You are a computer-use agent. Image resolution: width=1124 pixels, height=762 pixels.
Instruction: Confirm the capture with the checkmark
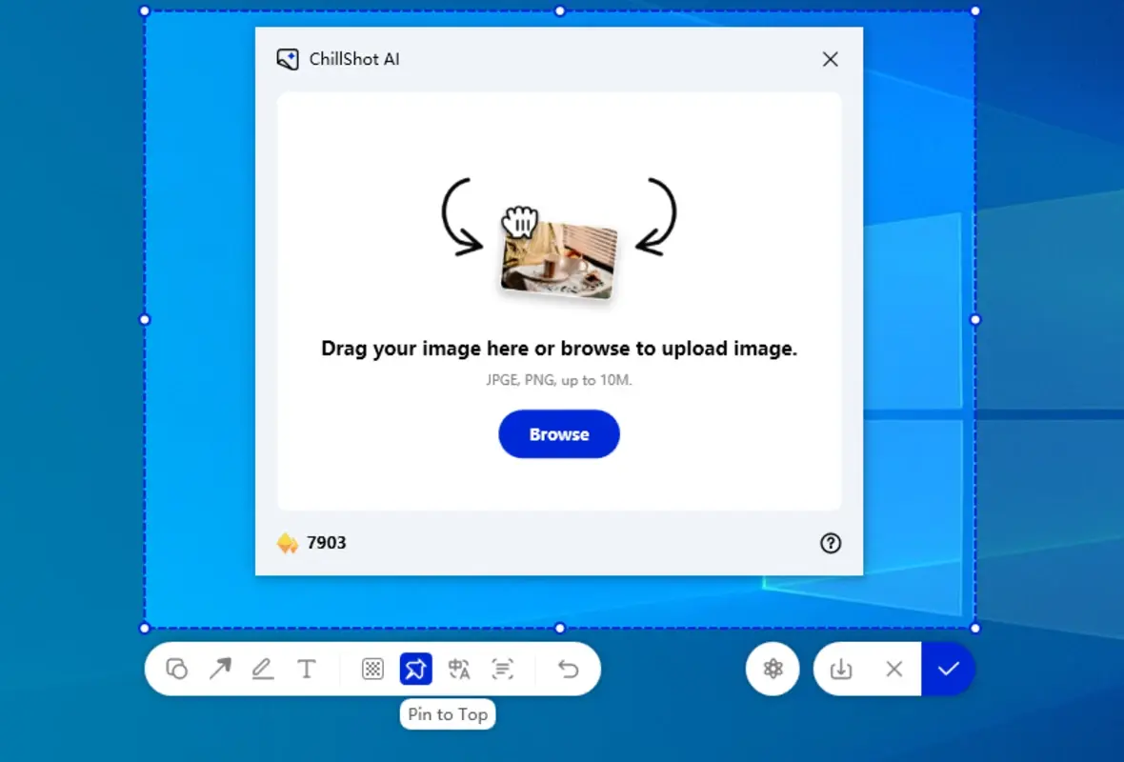click(949, 669)
